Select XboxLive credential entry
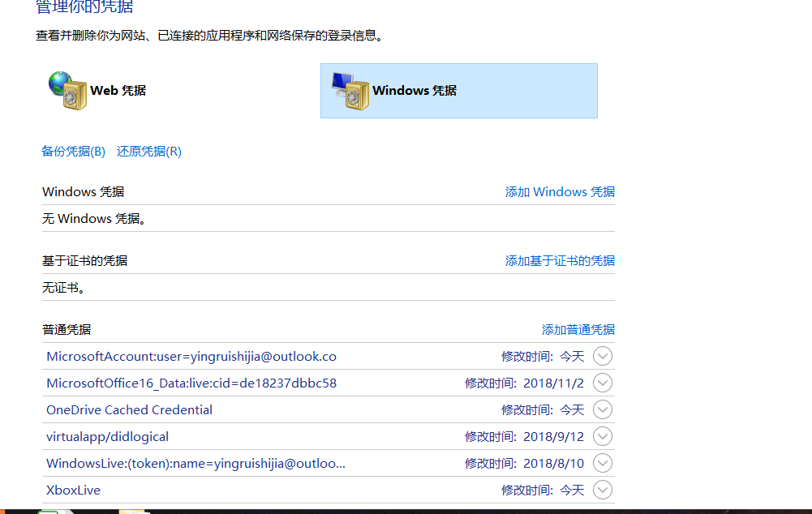Viewport: 812px width, 514px height. point(74,490)
